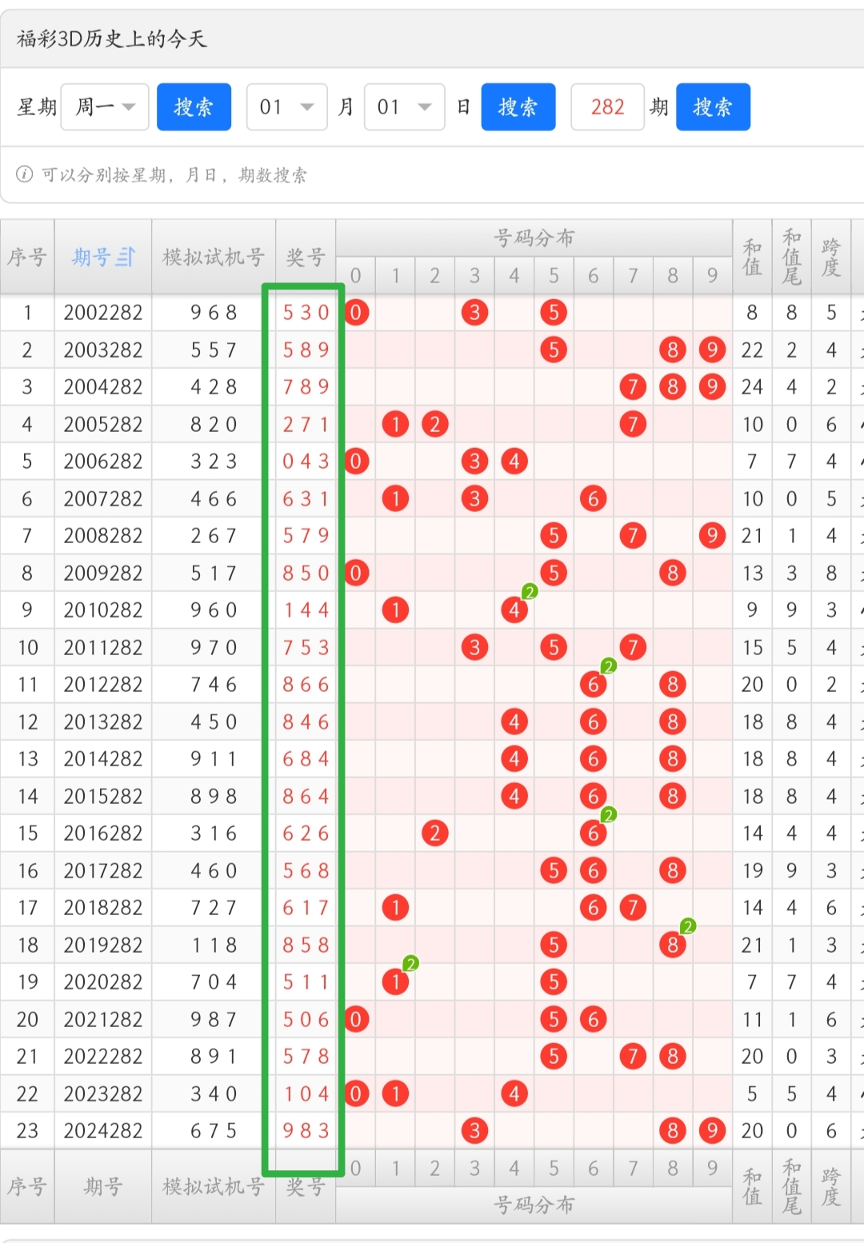Screen dimensions: 864x1243
Task: Select period number 2004282
Action: [103, 387]
